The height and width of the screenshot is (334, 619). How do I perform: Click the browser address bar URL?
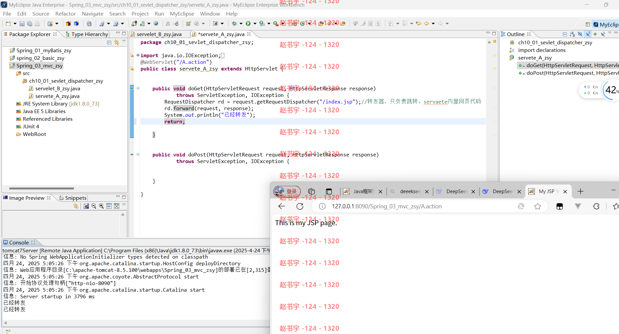[387, 206]
